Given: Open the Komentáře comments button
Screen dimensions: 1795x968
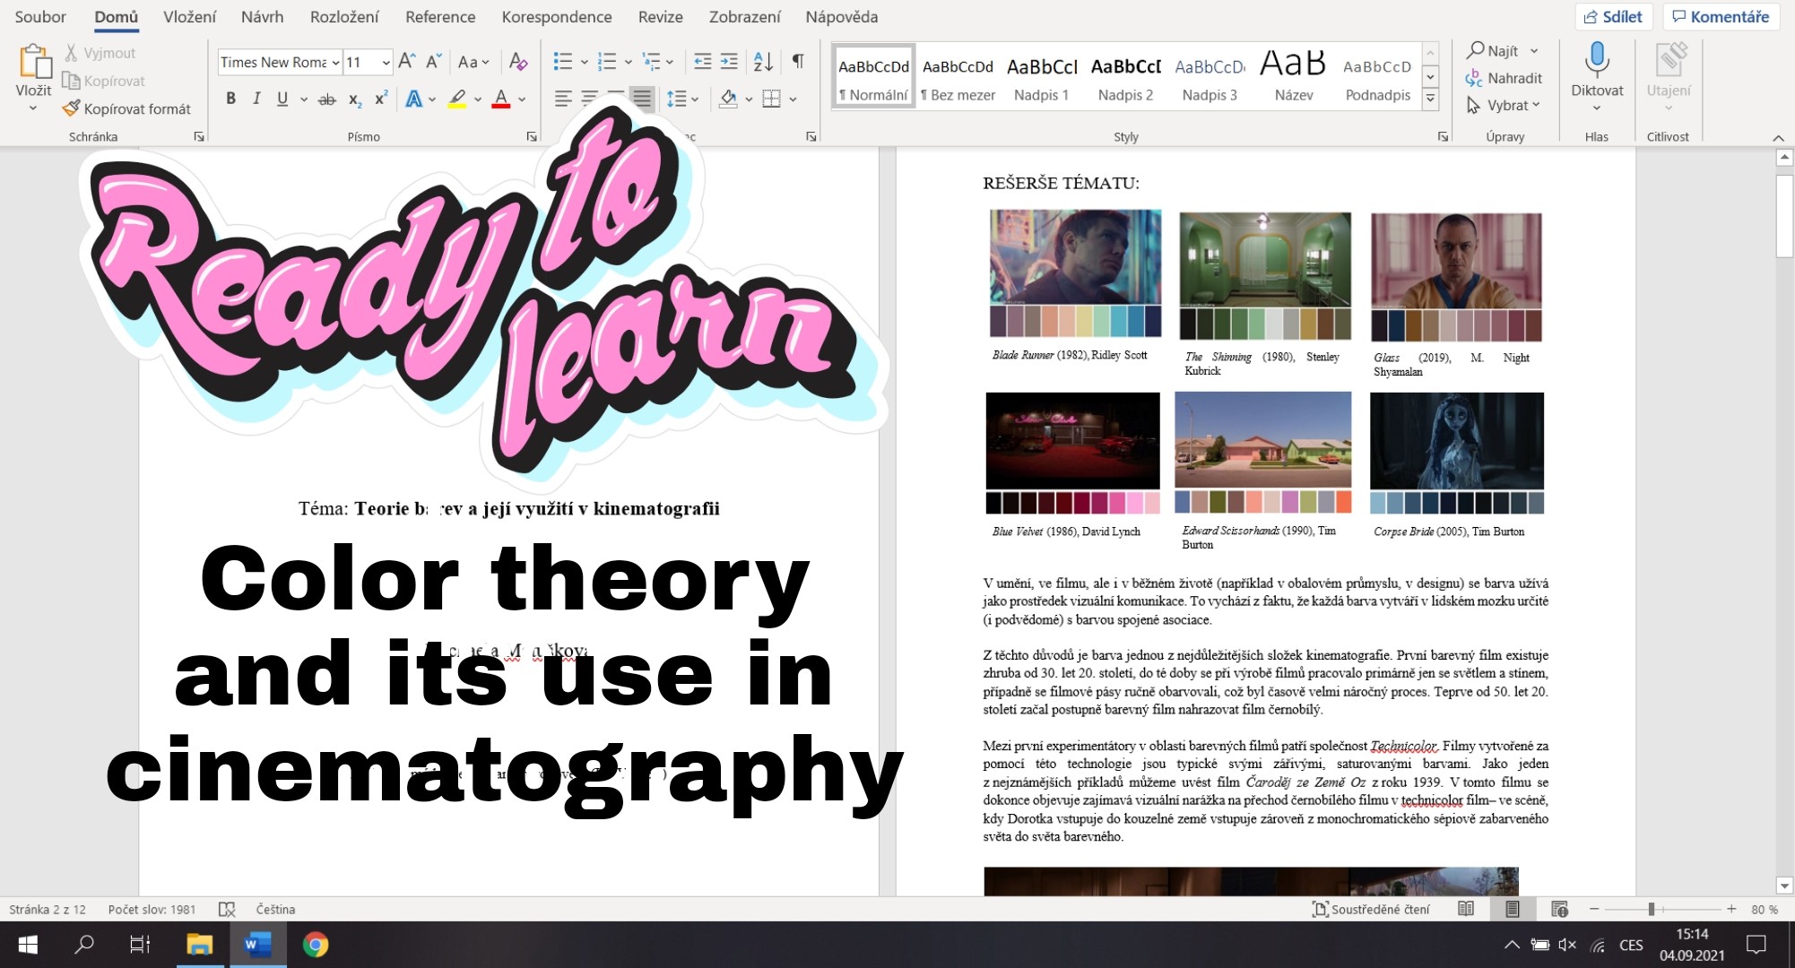Looking at the screenshot, I should [1721, 17].
